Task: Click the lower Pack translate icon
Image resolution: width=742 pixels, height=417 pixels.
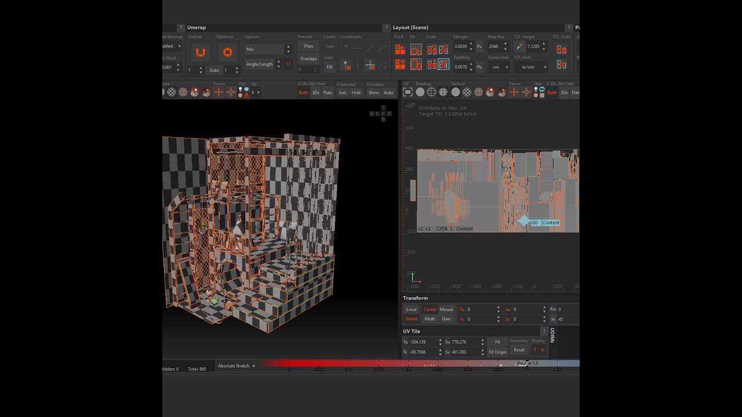Action: point(400,64)
